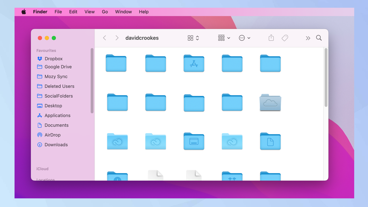Open the folder with the document badge
Image resolution: width=368 pixels, height=207 pixels.
(x=270, y=142)
